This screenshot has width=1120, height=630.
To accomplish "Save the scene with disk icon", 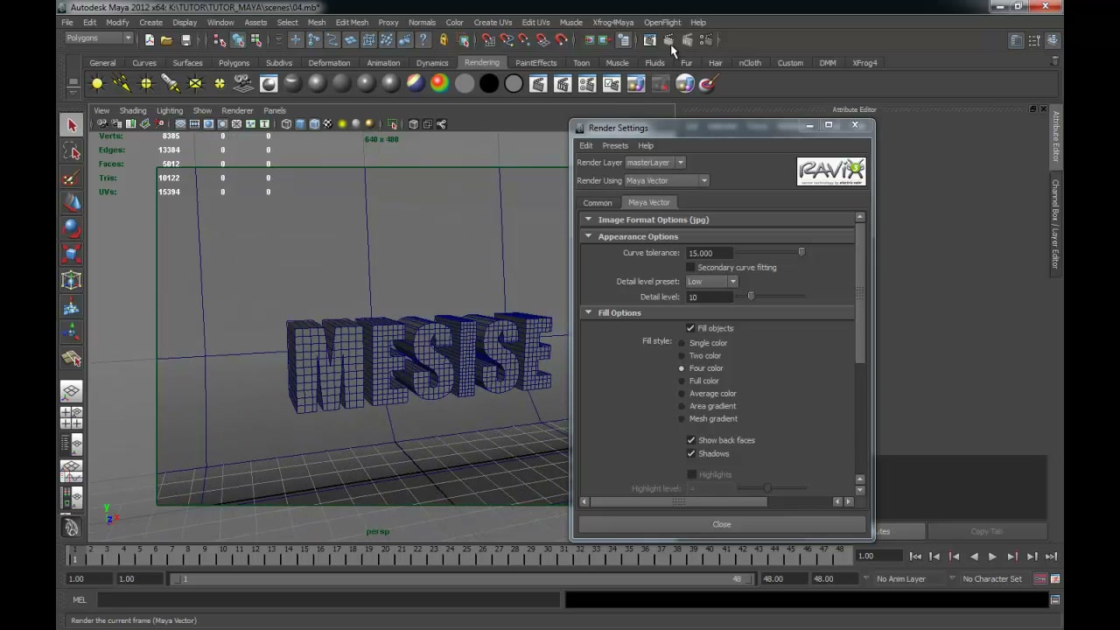I will (x=185, y=39).
